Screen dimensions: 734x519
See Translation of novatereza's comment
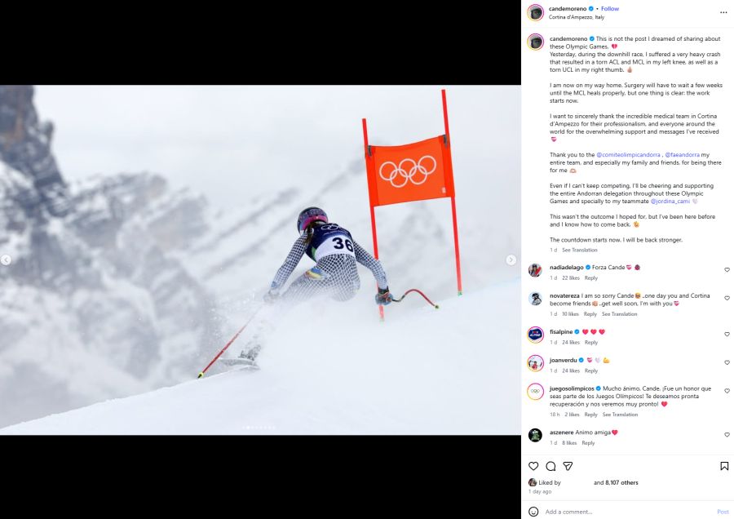pyautogui.click(x=619, y=314)
